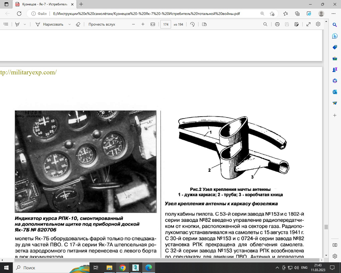Open find in PDF search
341x273 pixels.
pos(265,24)
